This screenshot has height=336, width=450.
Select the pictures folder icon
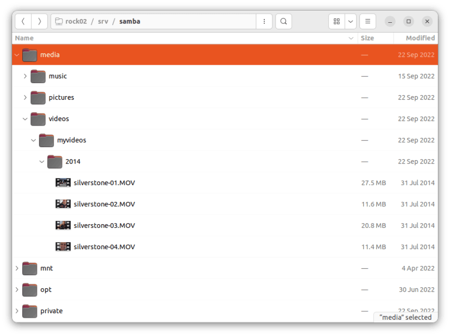point(38,98)
